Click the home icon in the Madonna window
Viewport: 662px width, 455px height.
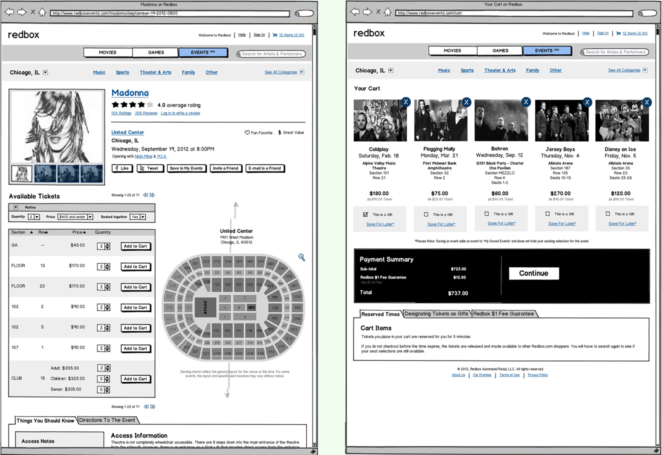click(x=42, y=12)
